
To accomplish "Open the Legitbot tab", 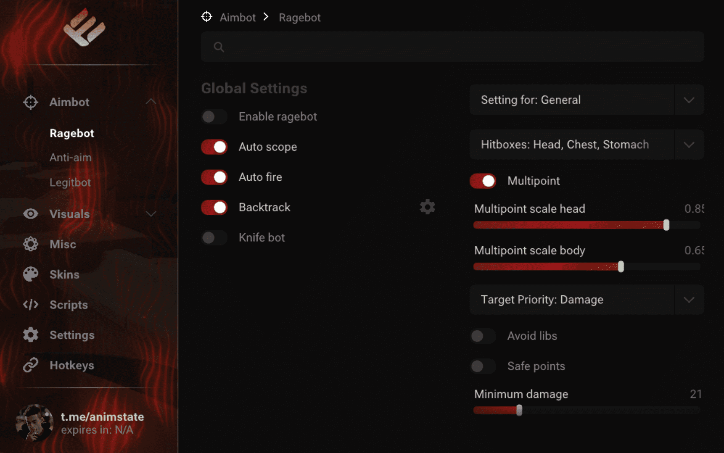I will tap(70, 182).
